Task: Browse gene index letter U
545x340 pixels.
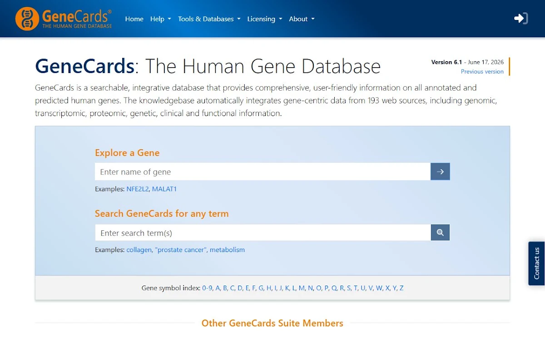Action: tap(363, 288)
